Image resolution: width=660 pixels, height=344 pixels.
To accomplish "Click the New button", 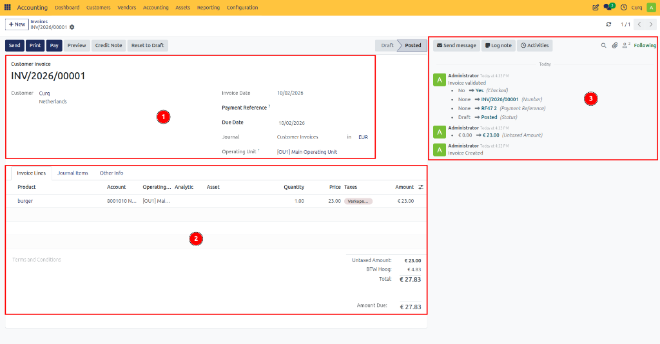I will [x=17, y=24].
